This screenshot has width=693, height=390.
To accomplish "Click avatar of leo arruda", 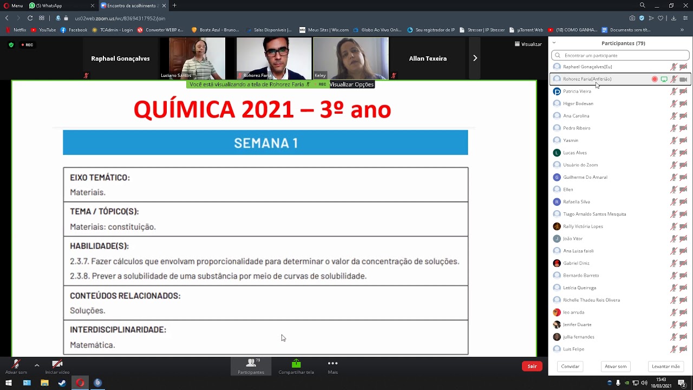I will (x=557, y=313).
